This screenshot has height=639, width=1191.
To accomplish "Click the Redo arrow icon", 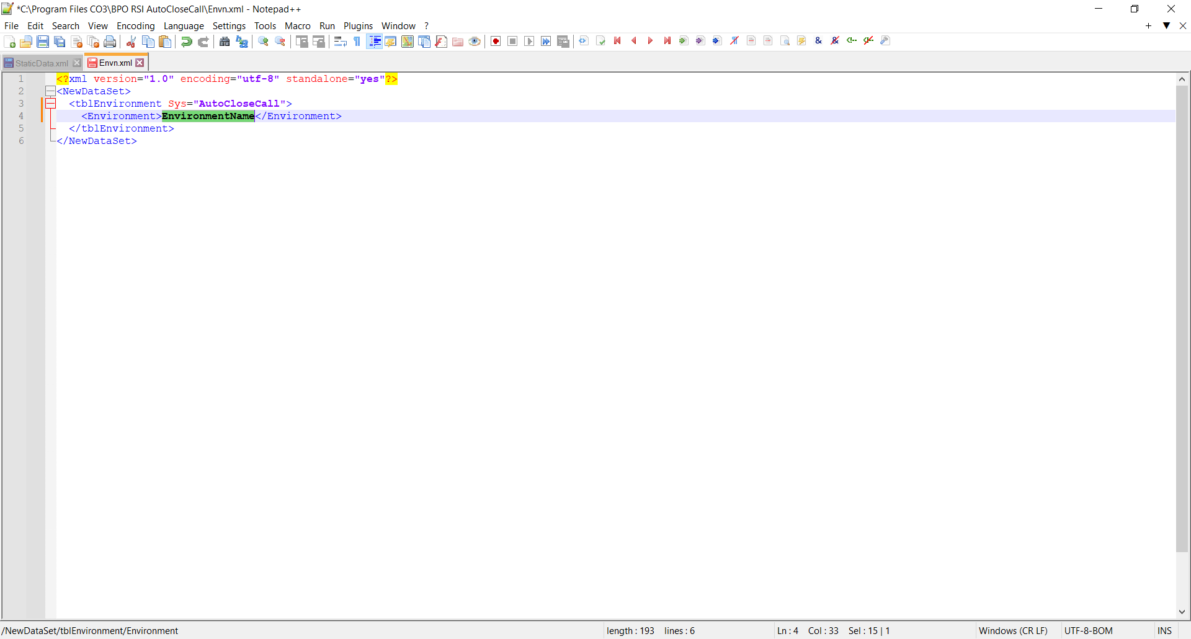I will (203, 42).
